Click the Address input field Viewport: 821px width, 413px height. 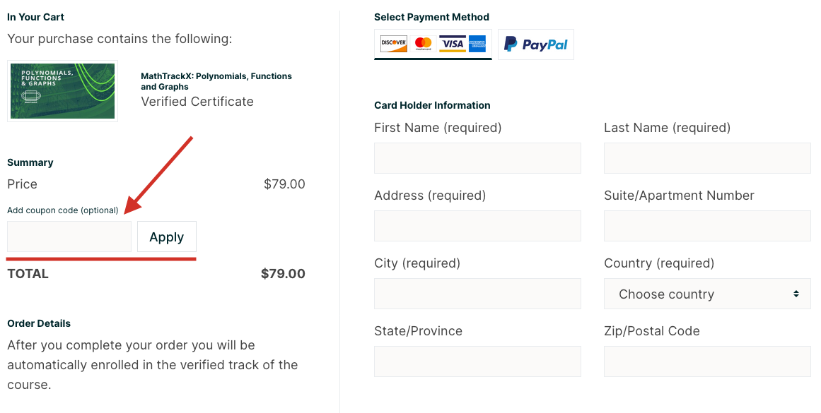[x=477, y=226]
